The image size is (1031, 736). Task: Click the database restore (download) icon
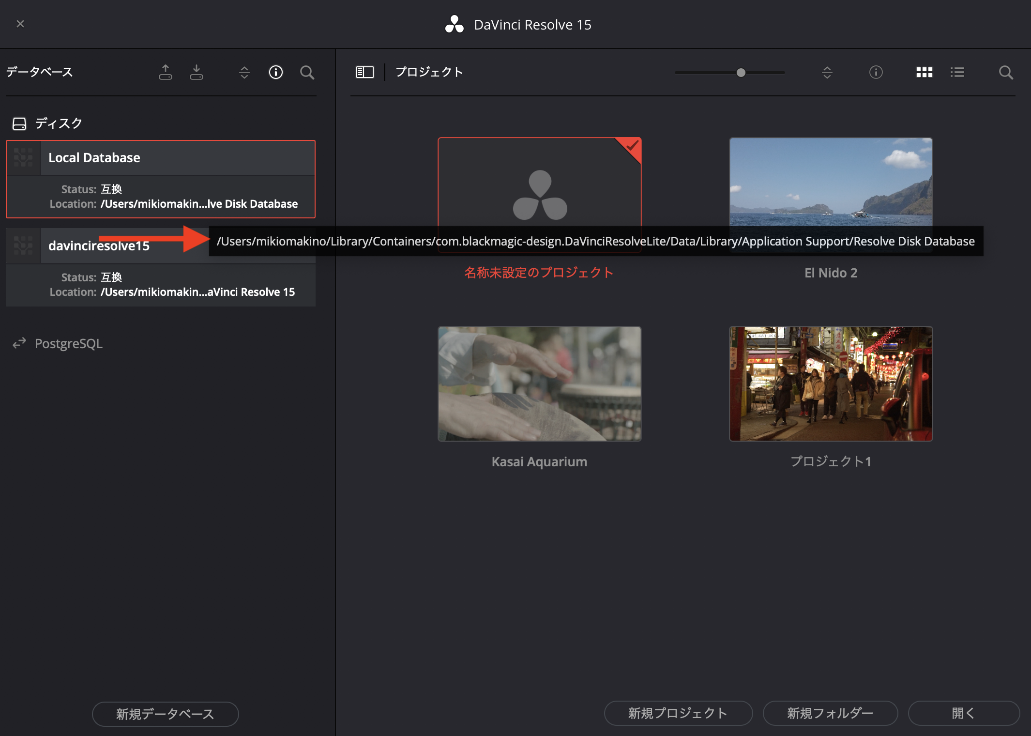coord(197,72)
